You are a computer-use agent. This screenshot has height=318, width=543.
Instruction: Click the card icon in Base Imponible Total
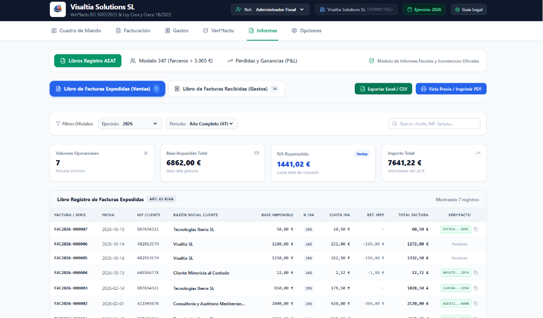pos(257,153)
